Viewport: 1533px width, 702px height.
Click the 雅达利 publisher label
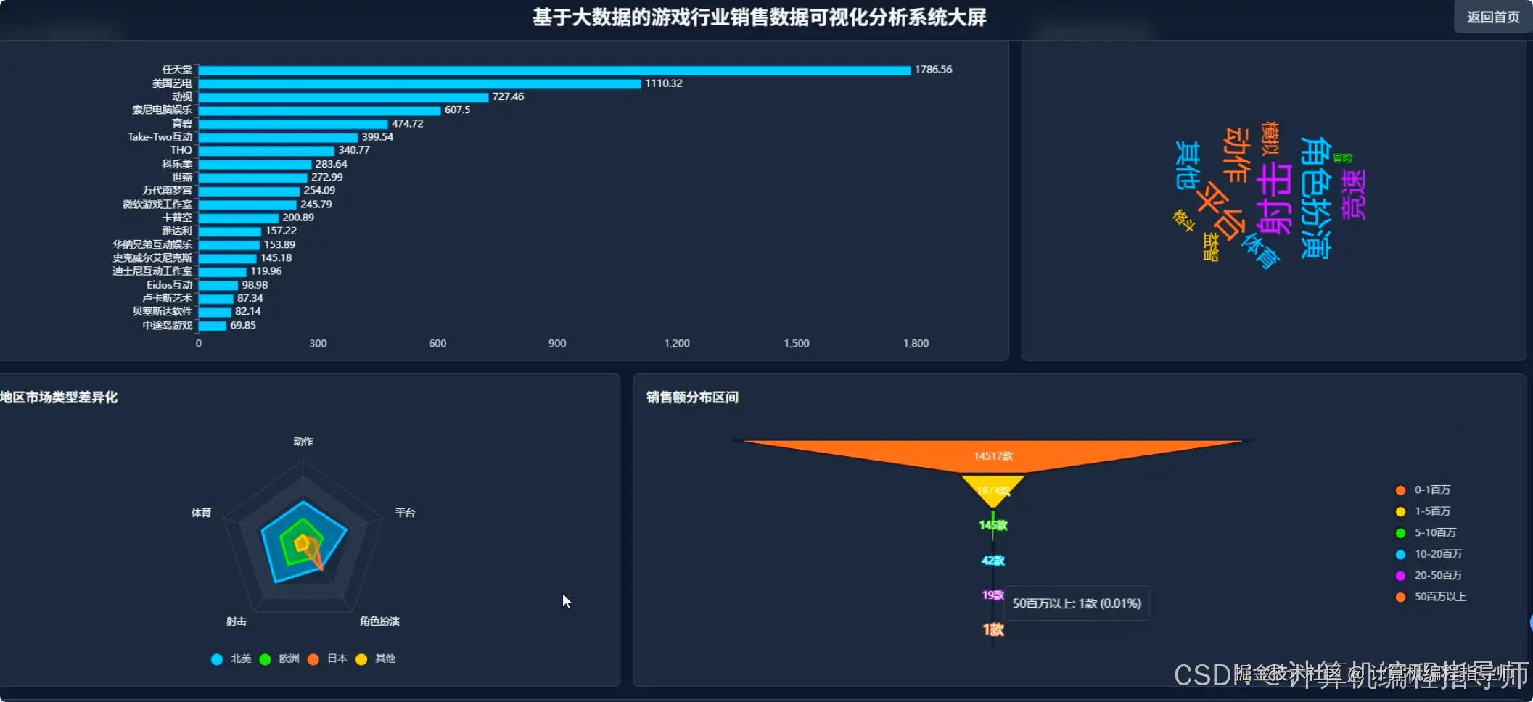pos(177,231)
